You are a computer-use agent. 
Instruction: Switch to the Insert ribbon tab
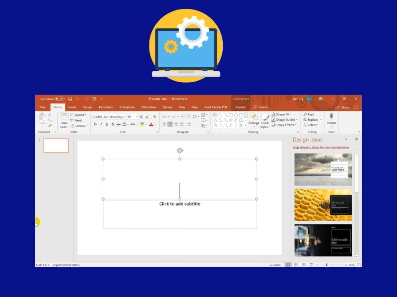coord(72,107)
